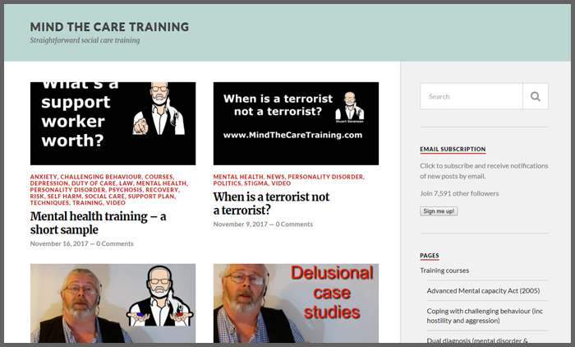Select the PSYCHOSIS category link
The width and height of the screenshot is (575, 347).
[126, 190]
